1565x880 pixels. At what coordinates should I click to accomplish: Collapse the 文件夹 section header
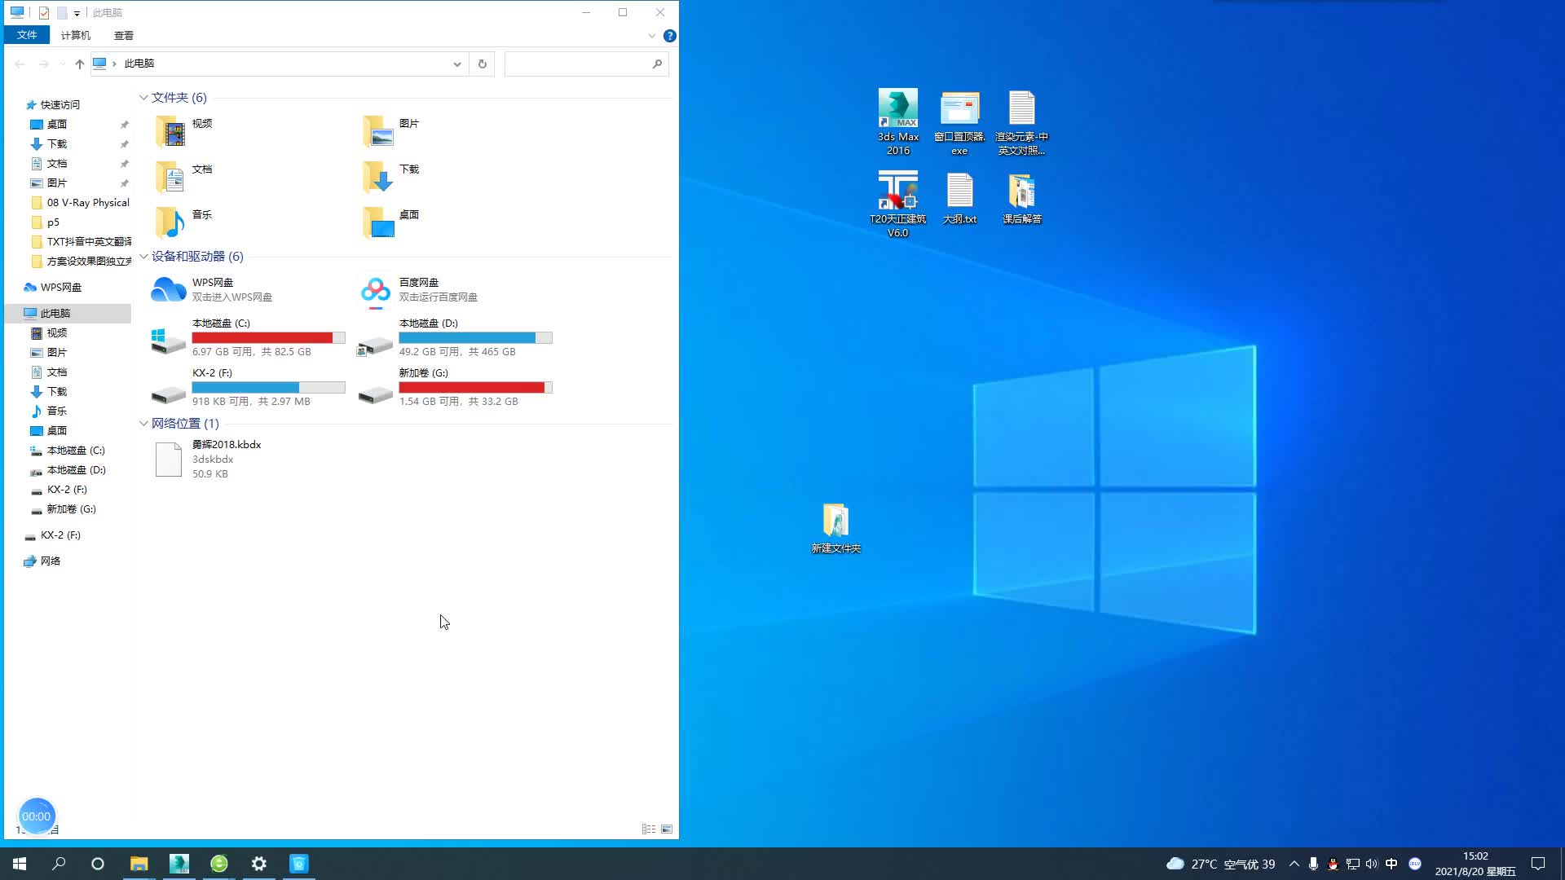pyautogui.click(x=144, y=97)
